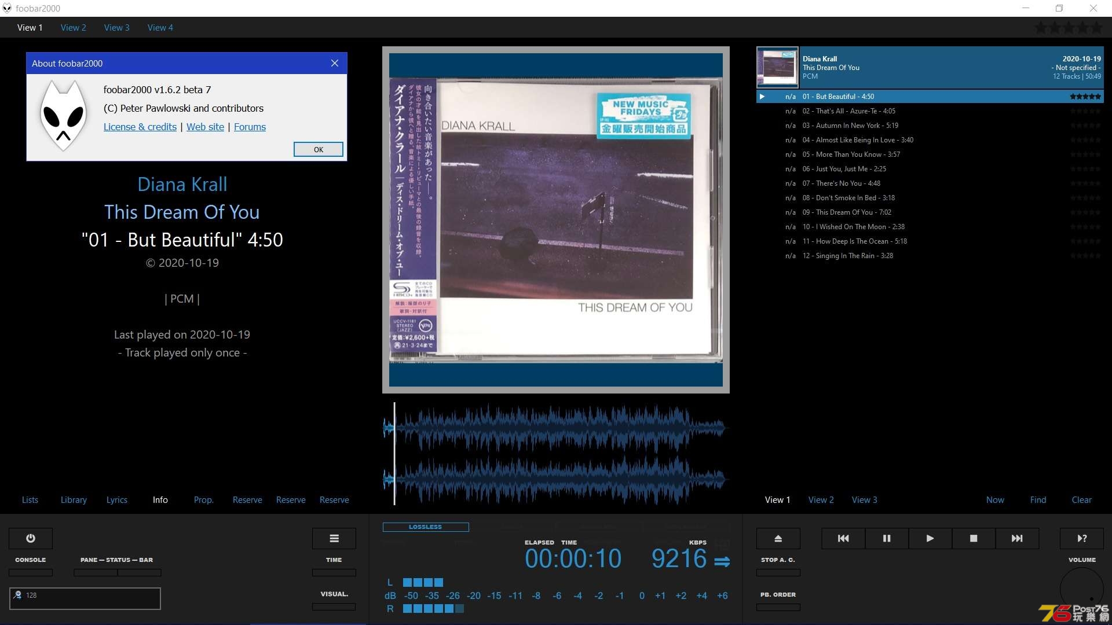Select track 04 - Almost Like Being In Love
The image size is (1112, 625).
pyautogui.click(x=930, y=140)
